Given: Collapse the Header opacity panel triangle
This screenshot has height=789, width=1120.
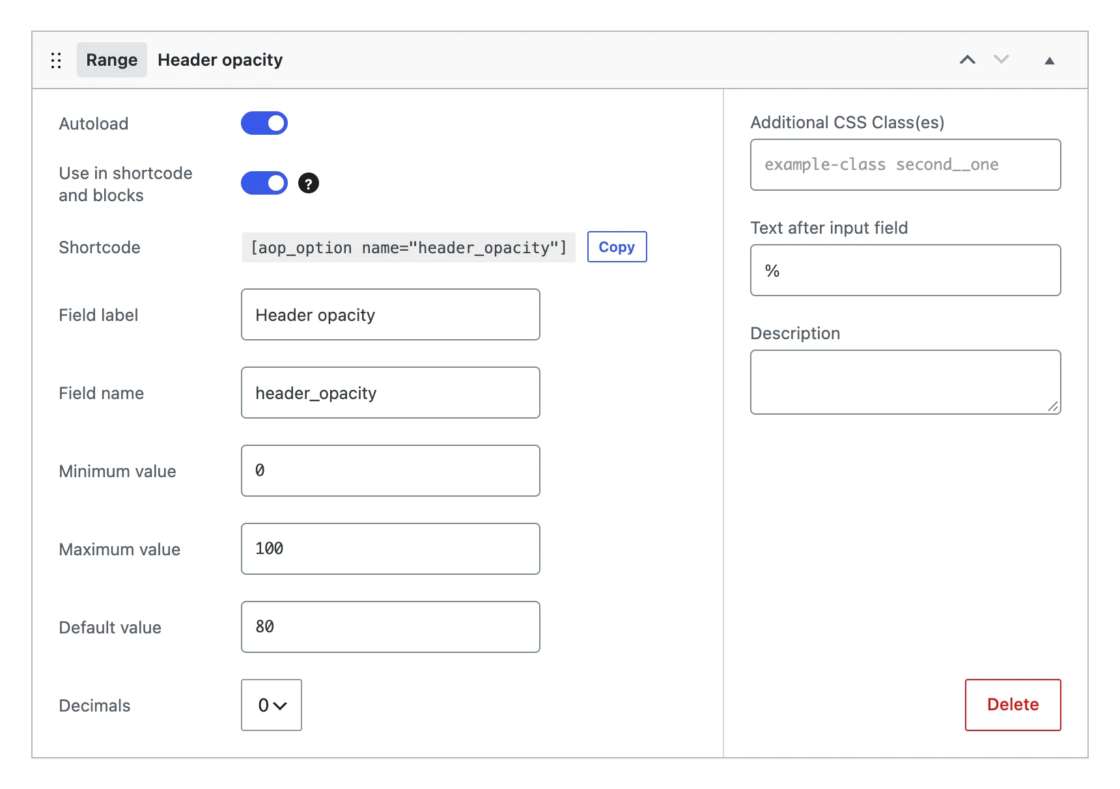Looking at the screenshot, I should [x=1050, y=61].
